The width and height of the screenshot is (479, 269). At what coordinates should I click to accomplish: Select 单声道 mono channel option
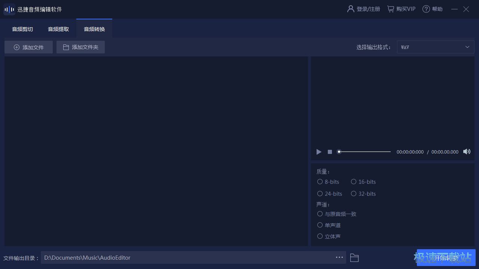(x=320, y=225)
